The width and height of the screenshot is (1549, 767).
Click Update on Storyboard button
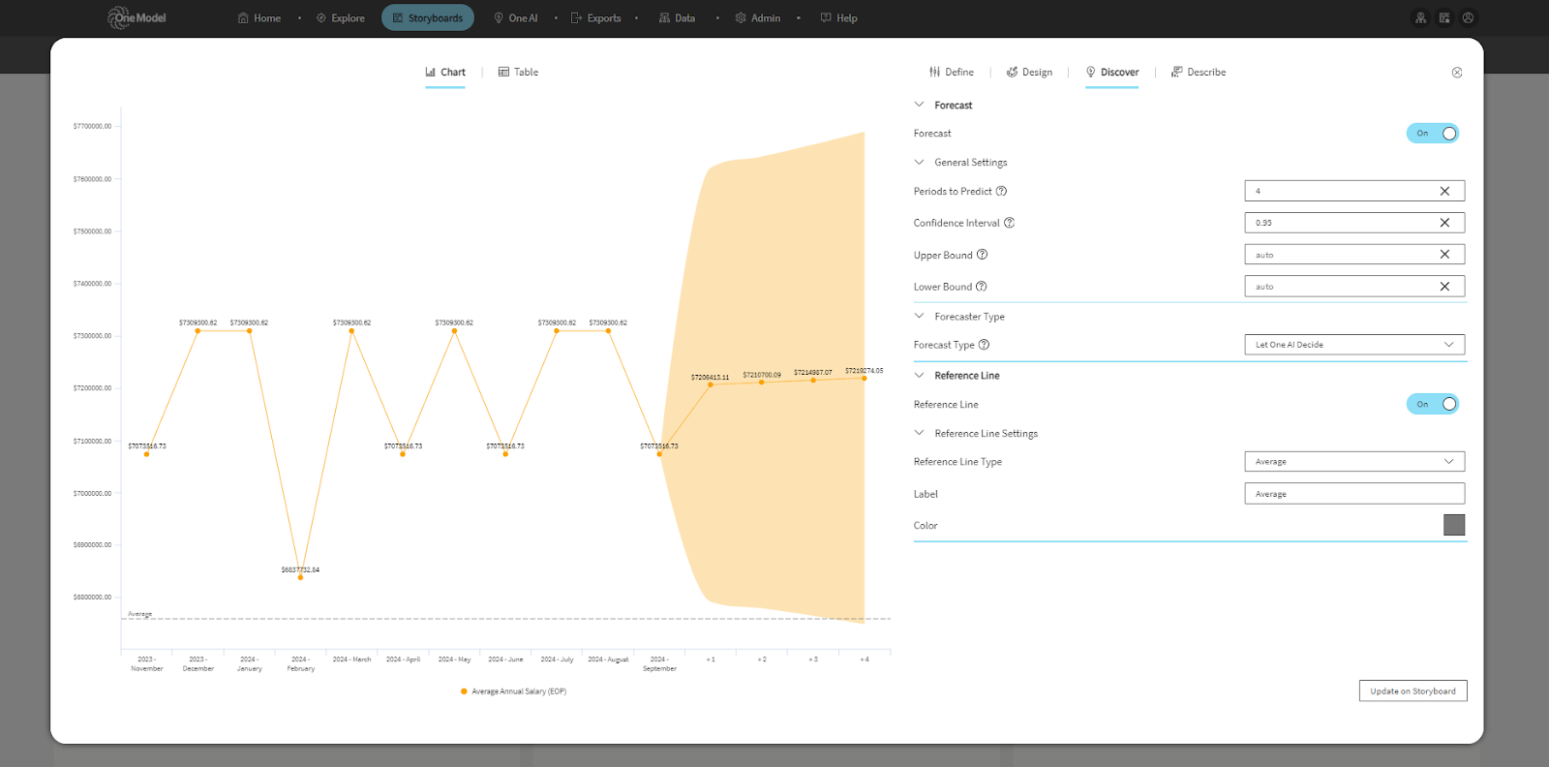click(x=1412, y=691)
